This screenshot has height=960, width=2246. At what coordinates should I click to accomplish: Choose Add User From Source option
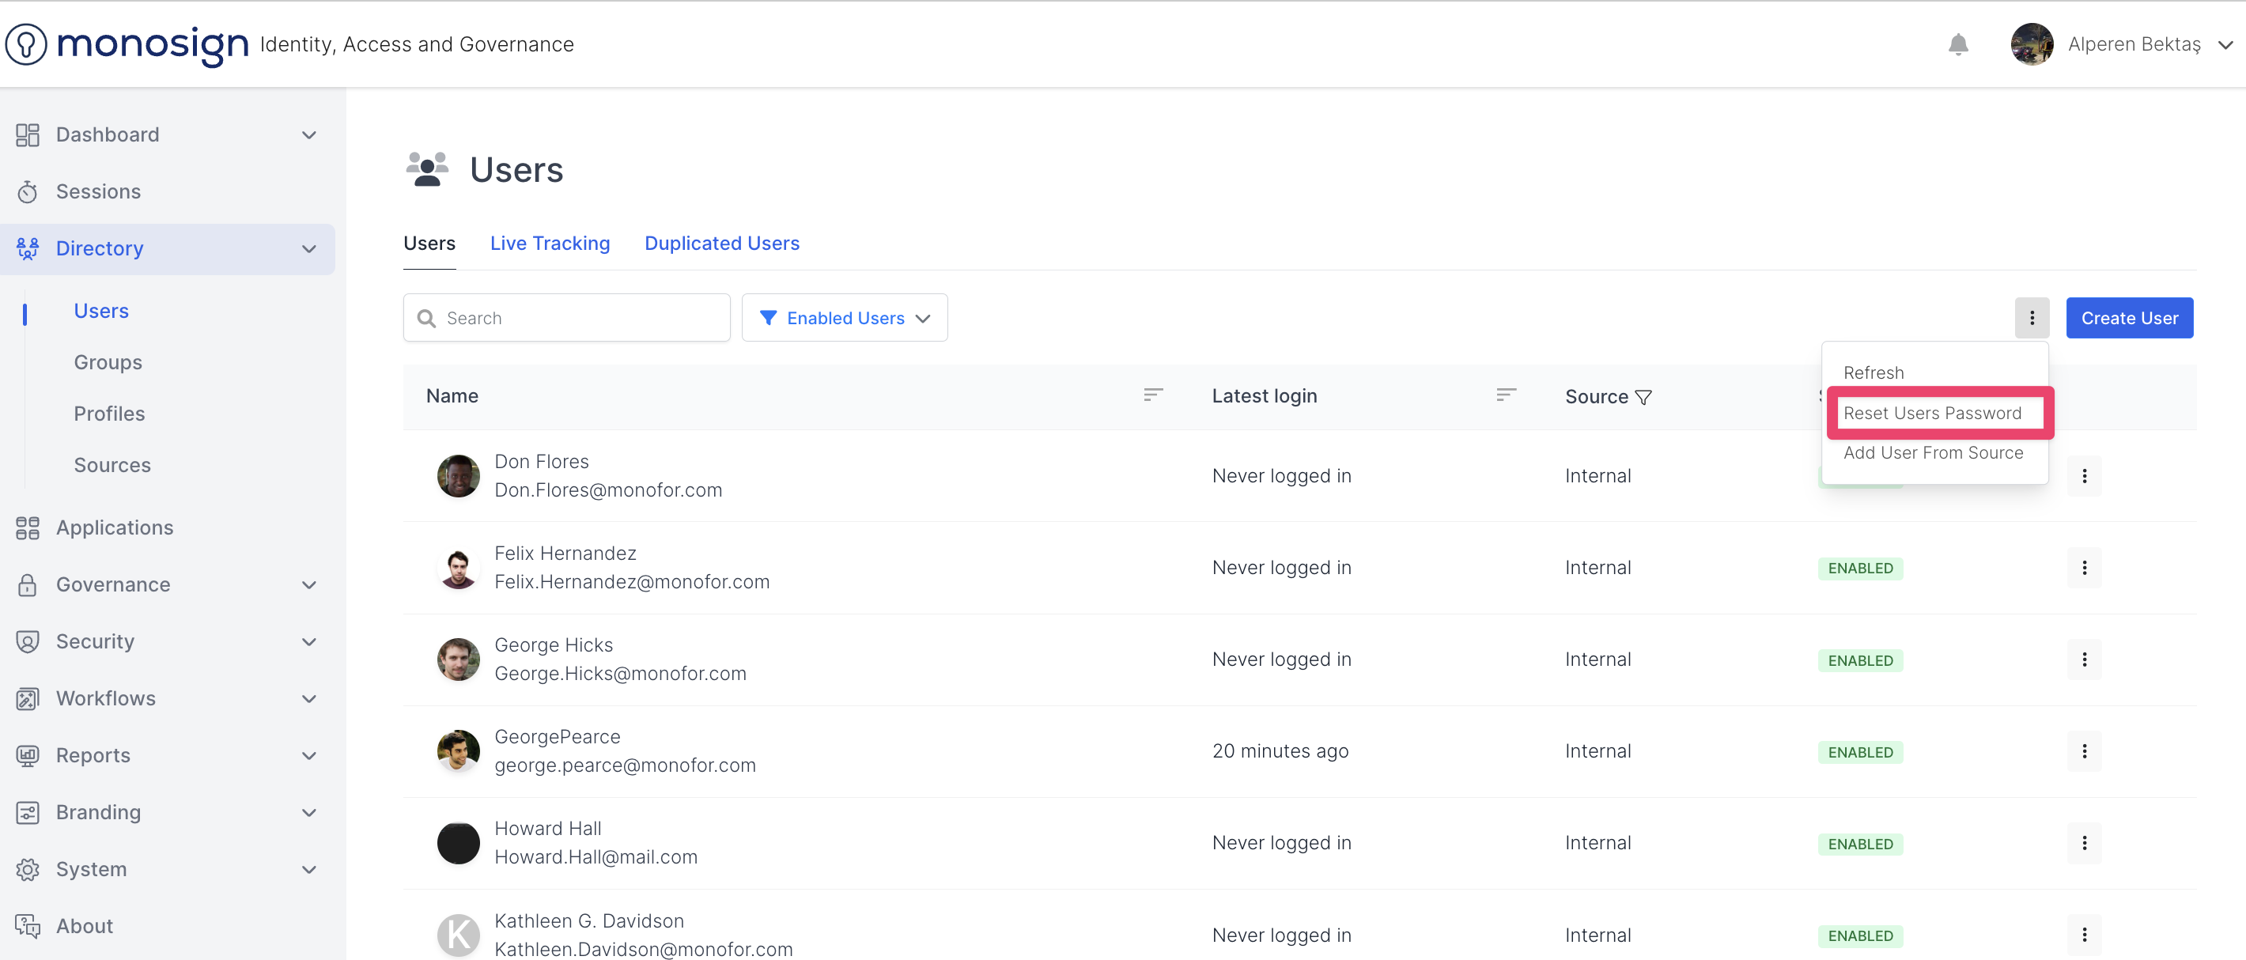click(x=1932, y=452)
